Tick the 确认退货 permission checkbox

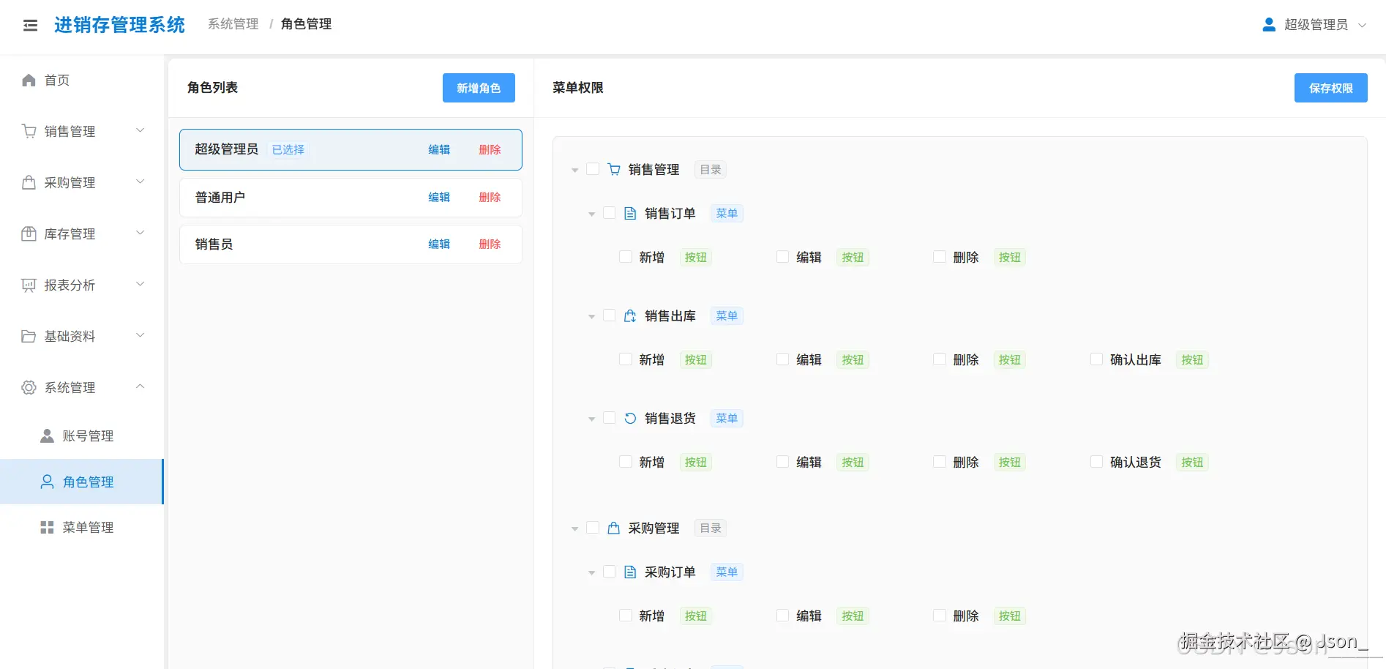coord(1097,462)
